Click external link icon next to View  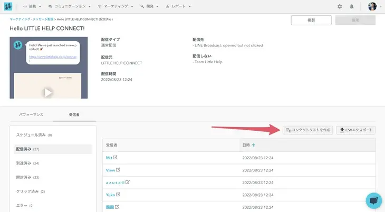(x=118, y=170)
